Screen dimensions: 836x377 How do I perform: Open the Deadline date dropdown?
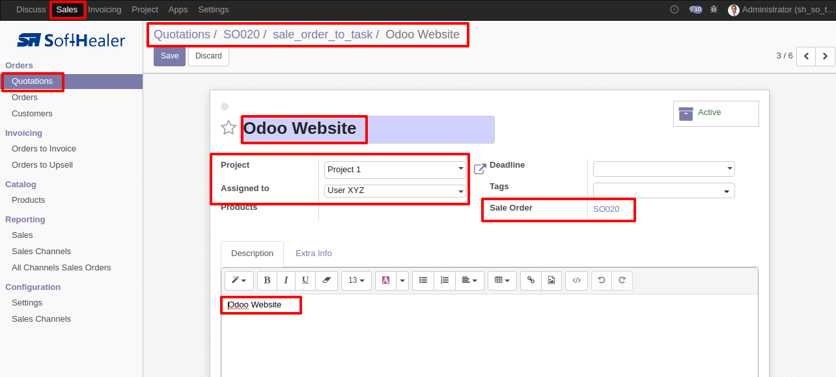click(x=664, y=169)
